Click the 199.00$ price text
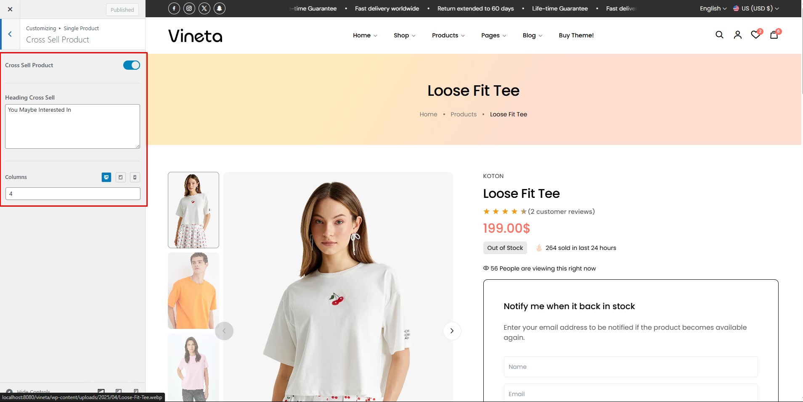Screen dimensions: 803x402 [506, 228]
